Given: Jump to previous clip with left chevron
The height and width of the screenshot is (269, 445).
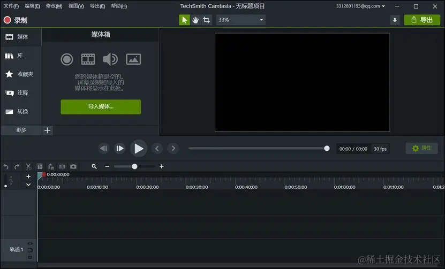Looking at the screenshot, I should [157, 148].
